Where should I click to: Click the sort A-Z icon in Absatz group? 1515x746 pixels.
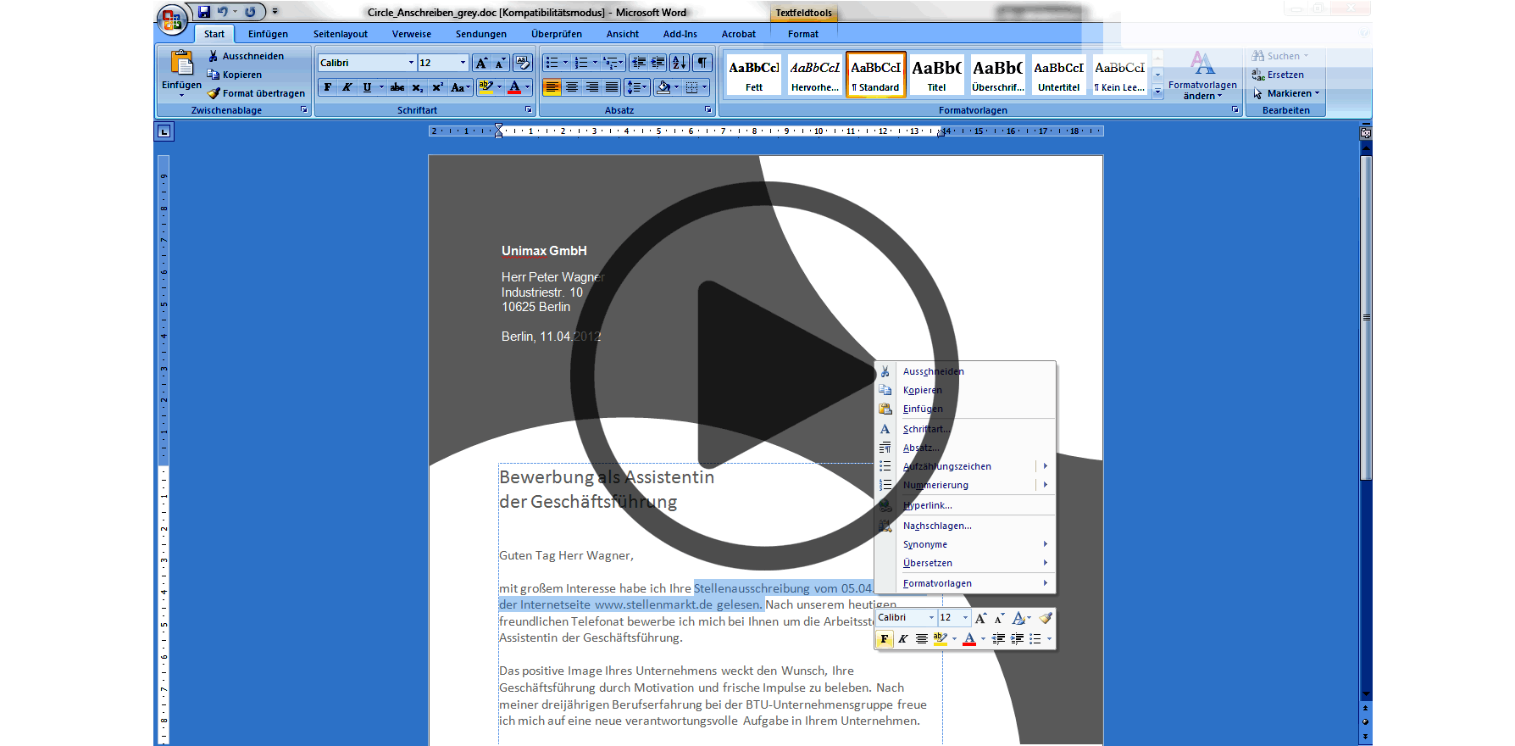[x=680, y=63]
